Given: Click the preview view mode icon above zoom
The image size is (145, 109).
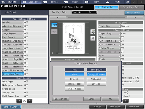Looking at the screenshot, I should (x=93, y=32).
